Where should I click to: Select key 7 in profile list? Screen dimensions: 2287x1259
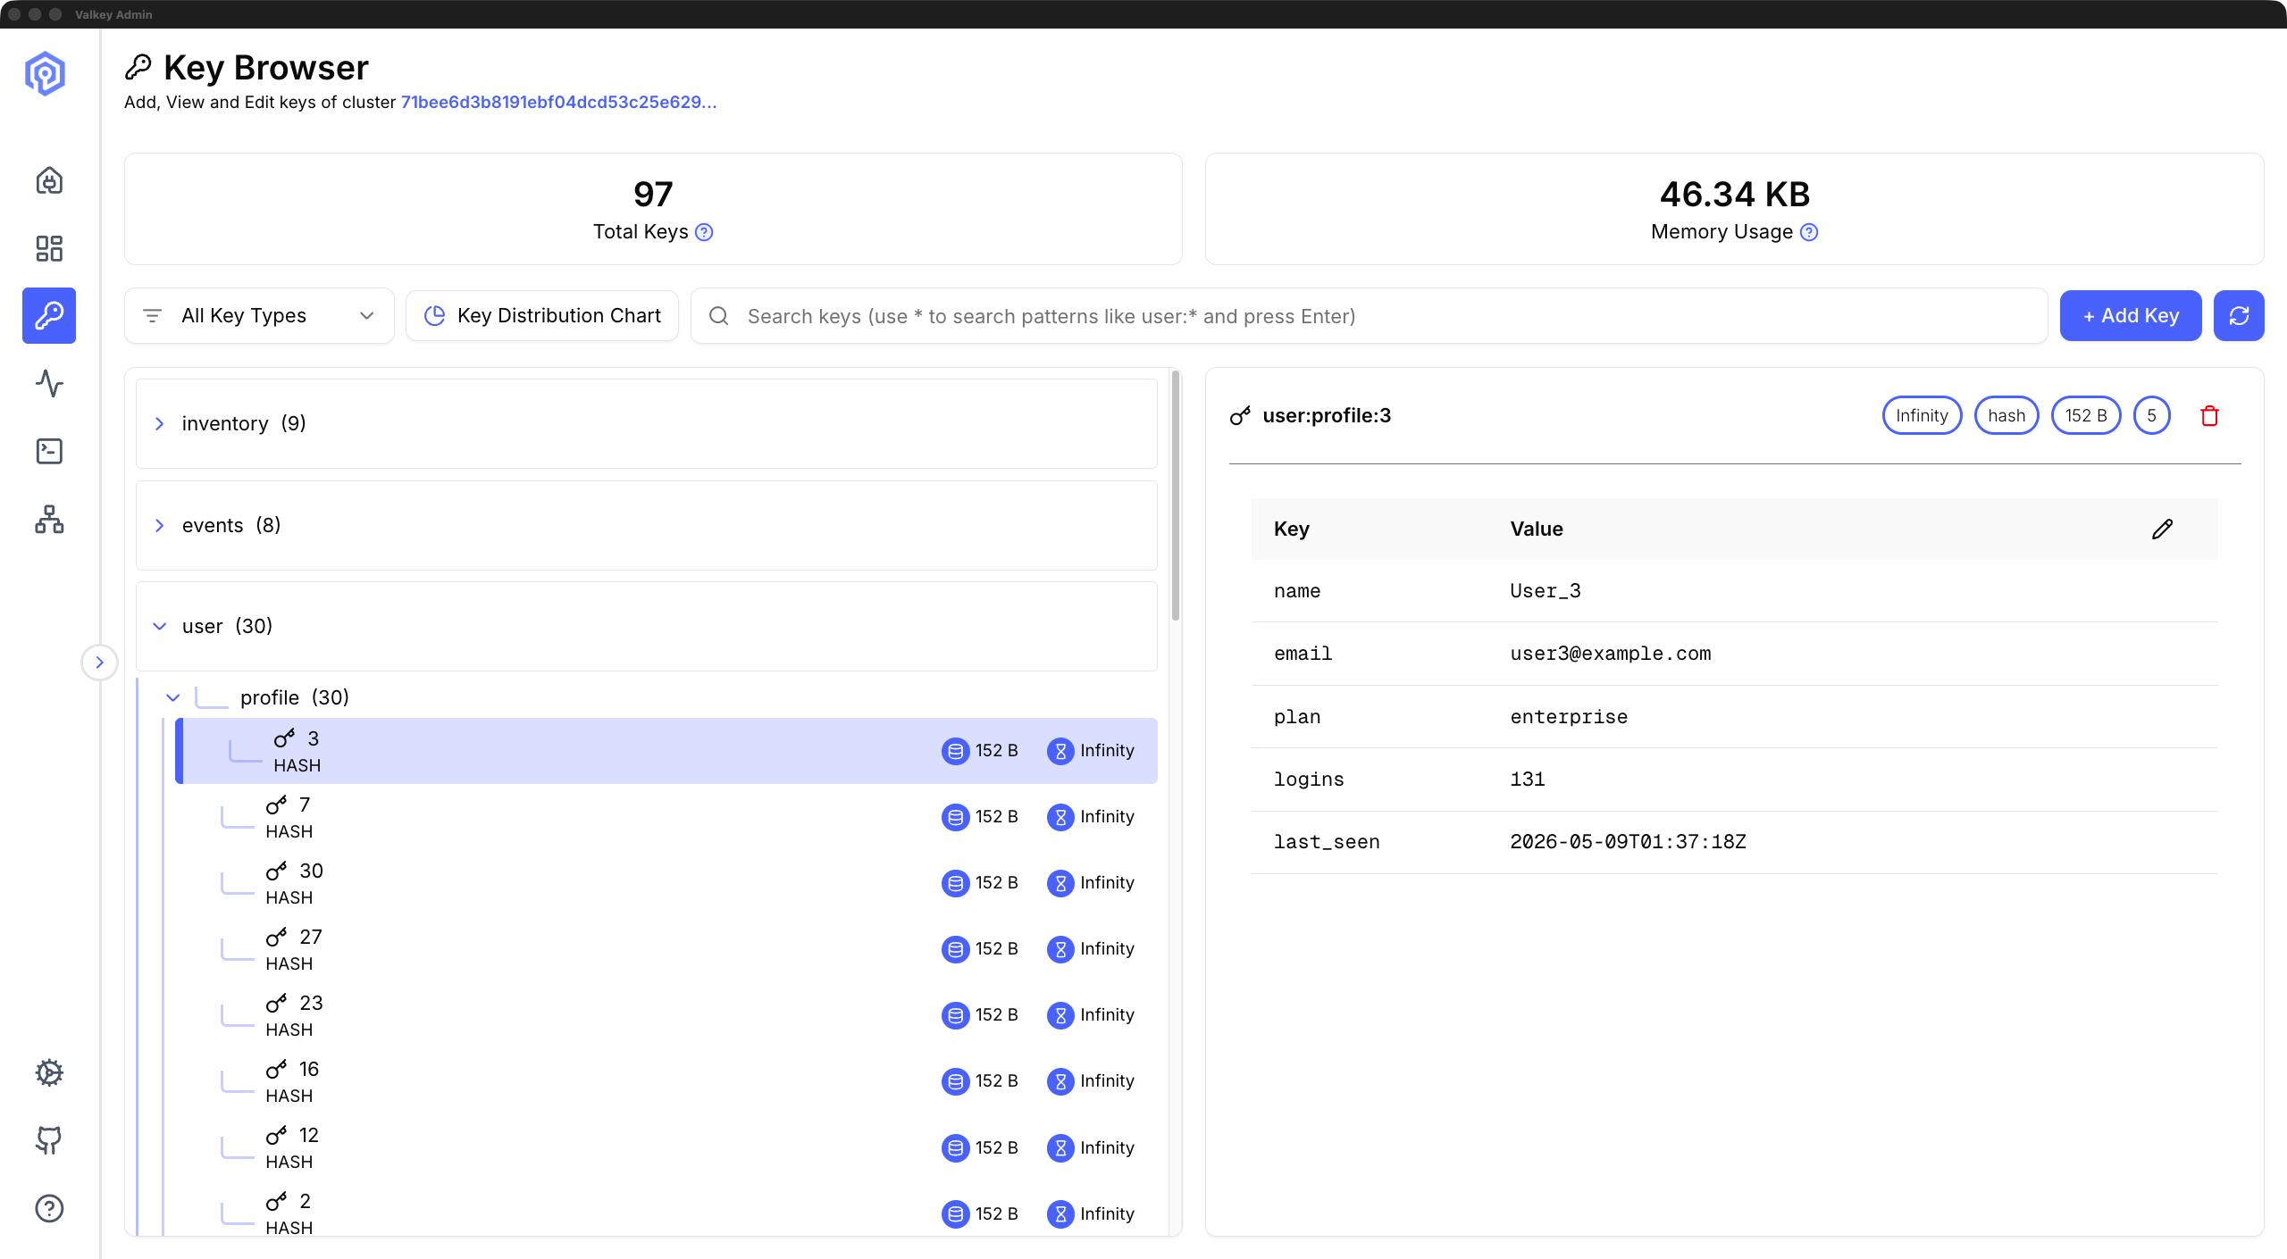(x=666, y=817)
